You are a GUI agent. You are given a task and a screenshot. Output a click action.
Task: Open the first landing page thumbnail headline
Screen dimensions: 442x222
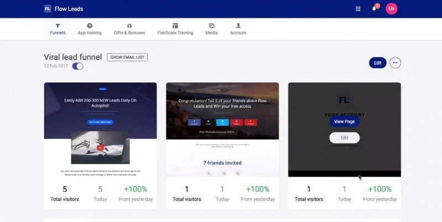tap(101, 103)
